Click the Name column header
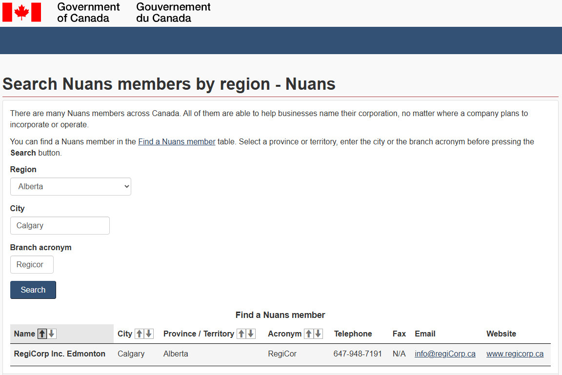The width and height of the screenshot is (562, 375). click(x=24, y=334)
